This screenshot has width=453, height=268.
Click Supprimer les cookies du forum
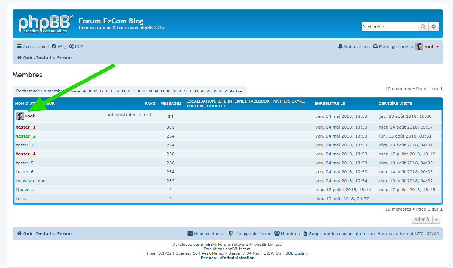(x=338, y=234)
